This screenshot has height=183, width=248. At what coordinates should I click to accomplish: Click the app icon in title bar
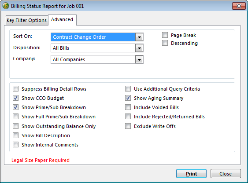6,6
